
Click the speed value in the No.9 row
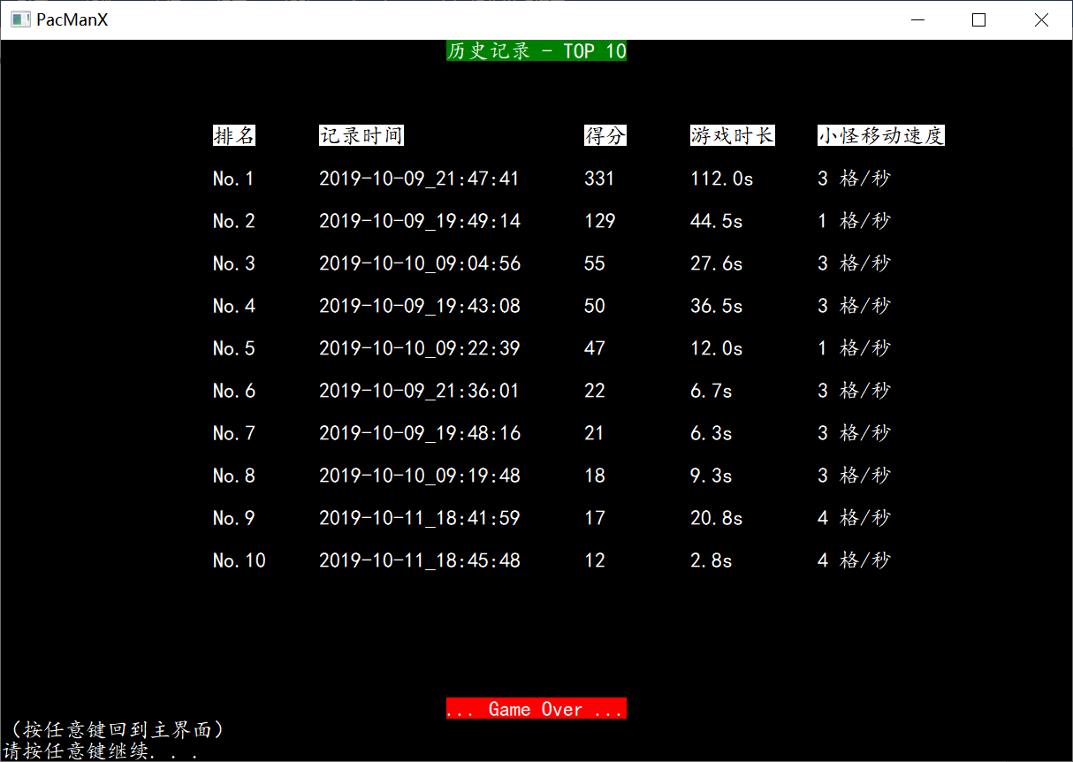(855, 518)
